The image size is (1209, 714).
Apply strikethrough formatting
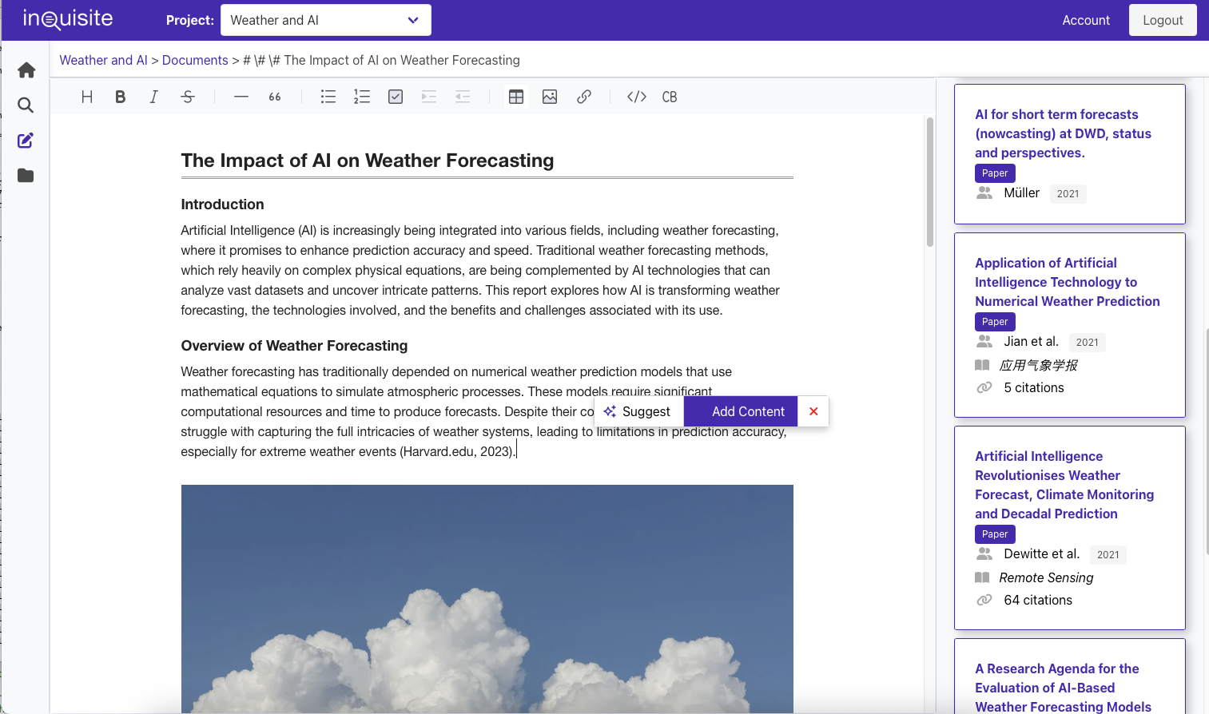[x=188, y=97]
